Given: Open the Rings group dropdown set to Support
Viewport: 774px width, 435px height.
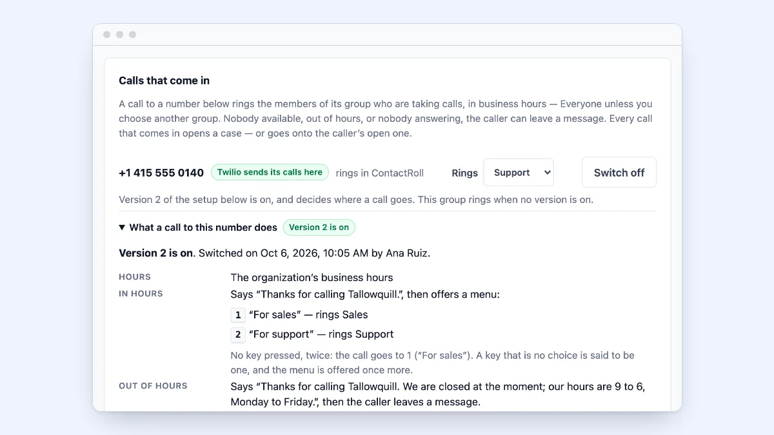Looking at the screenshot, I should point(519,173).
